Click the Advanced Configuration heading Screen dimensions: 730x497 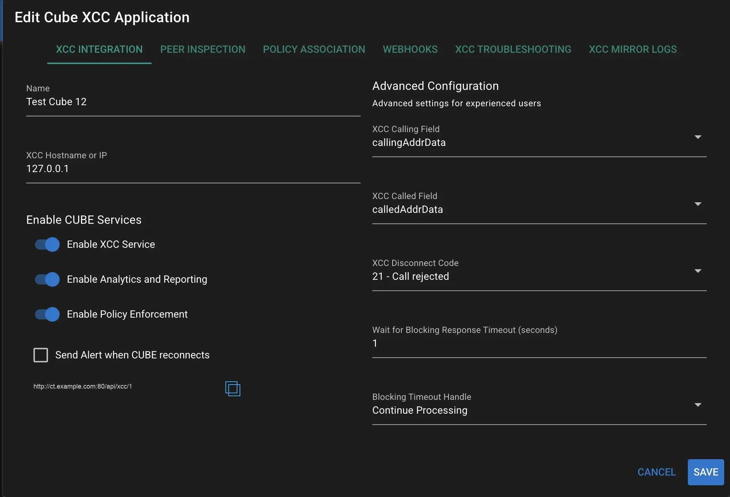(x=436, y=86)
